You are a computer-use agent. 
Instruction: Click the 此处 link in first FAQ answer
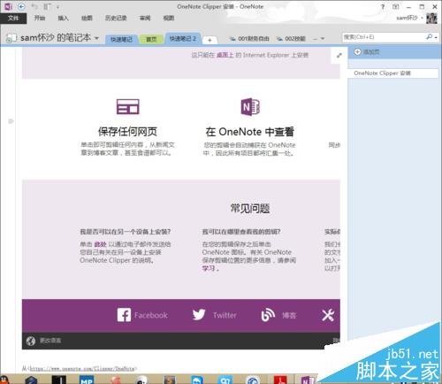100,244
